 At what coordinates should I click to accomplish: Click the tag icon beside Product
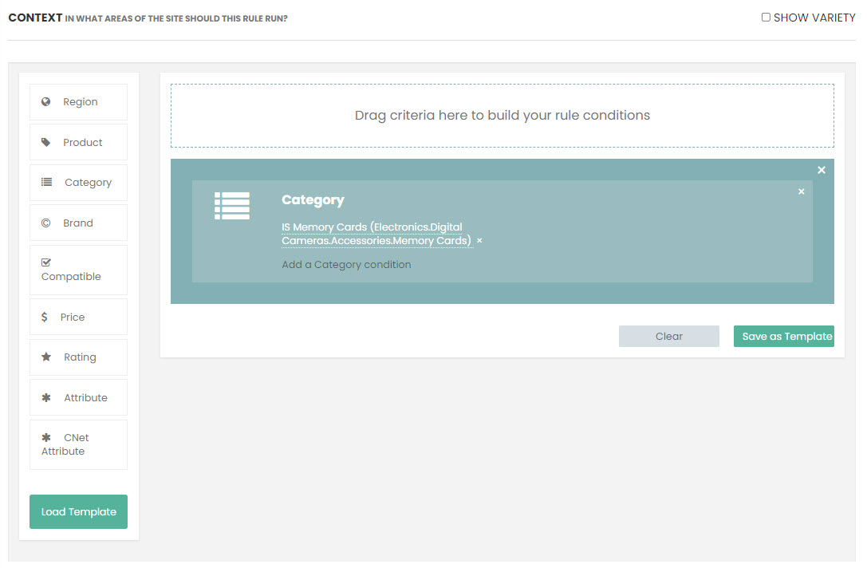pos(46,142)
